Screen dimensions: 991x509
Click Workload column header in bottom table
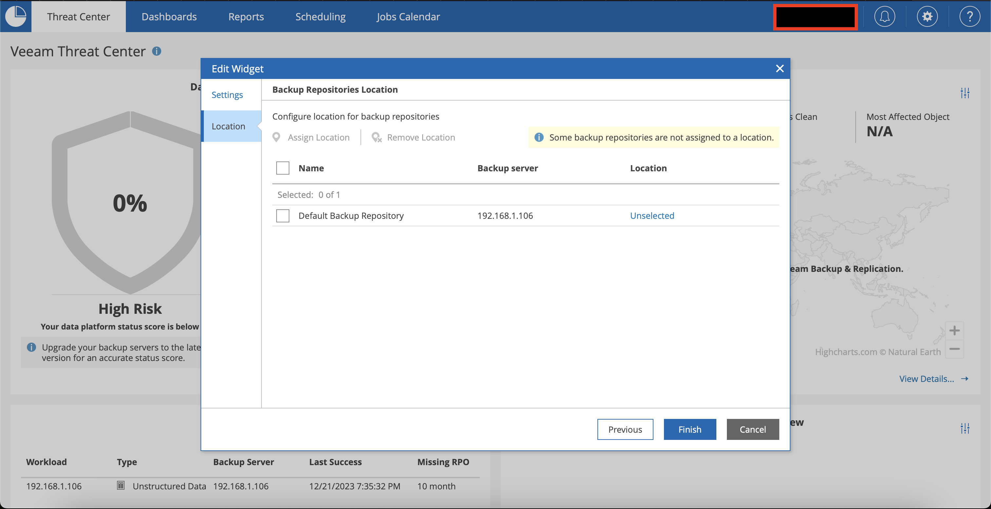[x=46, y=462]
